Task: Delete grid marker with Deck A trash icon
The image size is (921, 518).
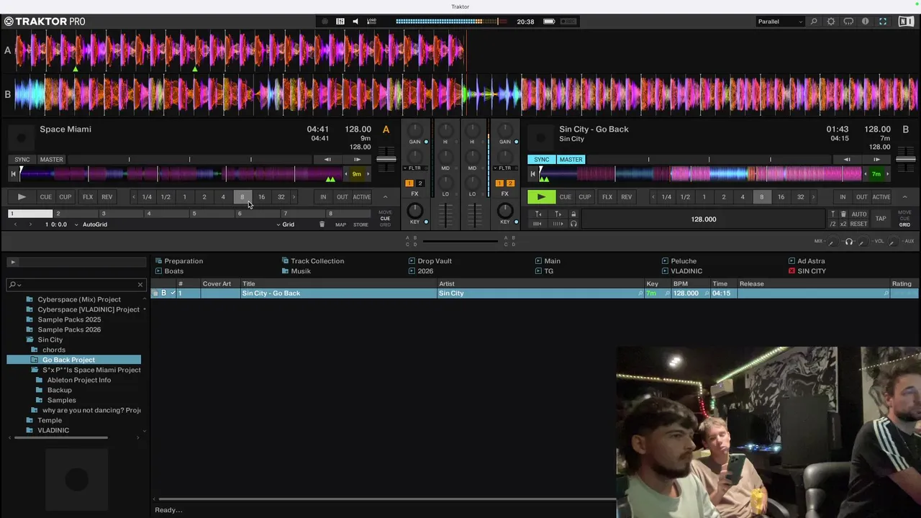Action: (x=322, y=224)
